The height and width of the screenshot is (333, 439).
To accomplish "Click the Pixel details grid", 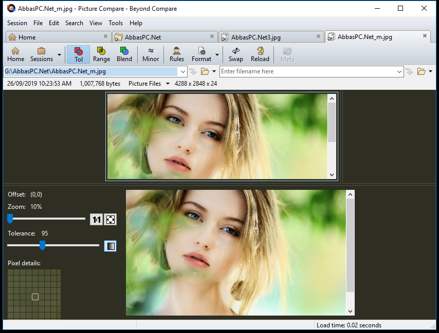I will (x=34, y=294).
